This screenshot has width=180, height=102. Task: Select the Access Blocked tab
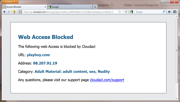pyautogui.click(x=25, y=7)
